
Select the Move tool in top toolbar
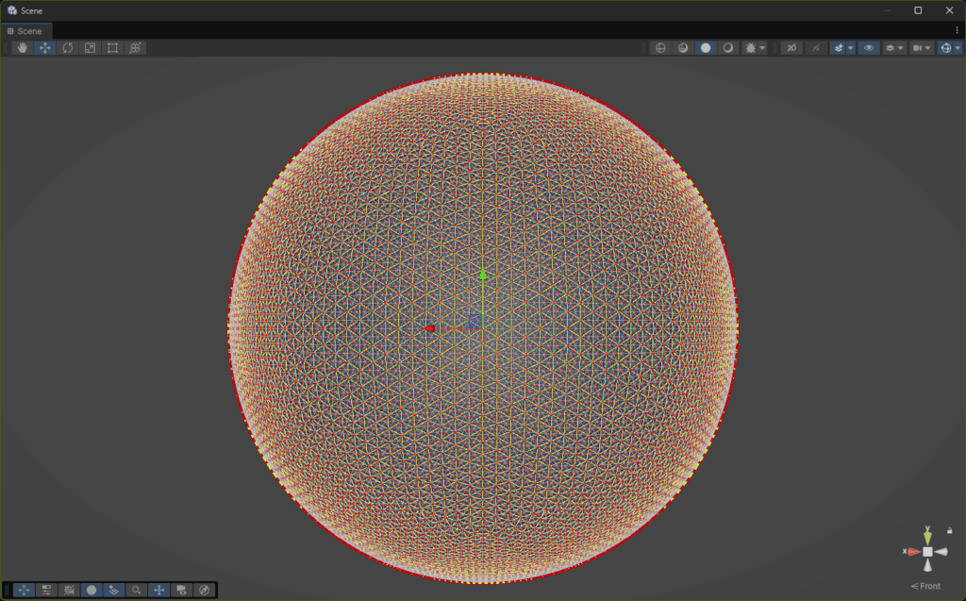45,48
